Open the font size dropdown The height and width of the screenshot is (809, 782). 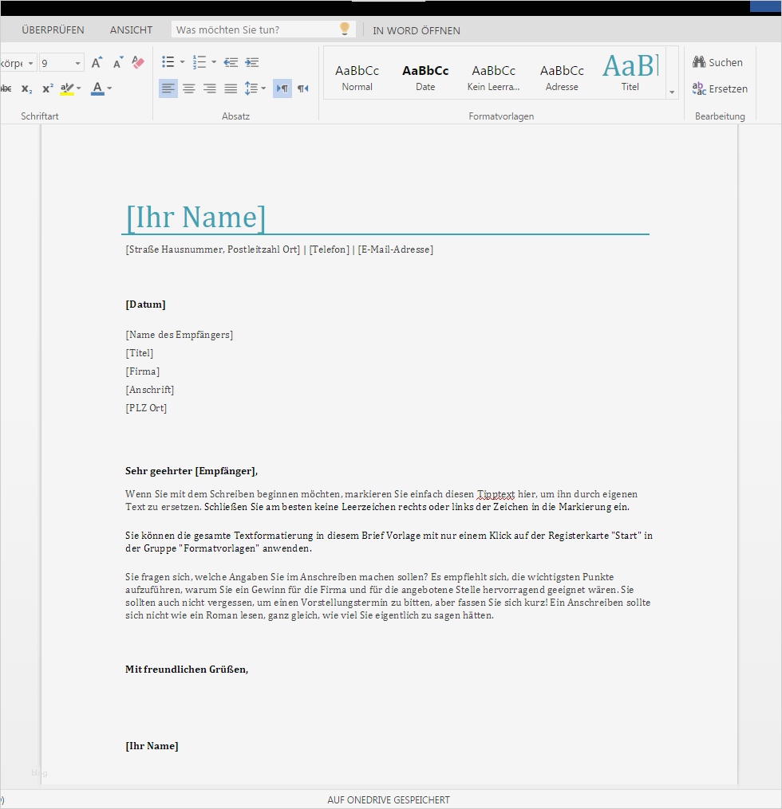[77, 62]
